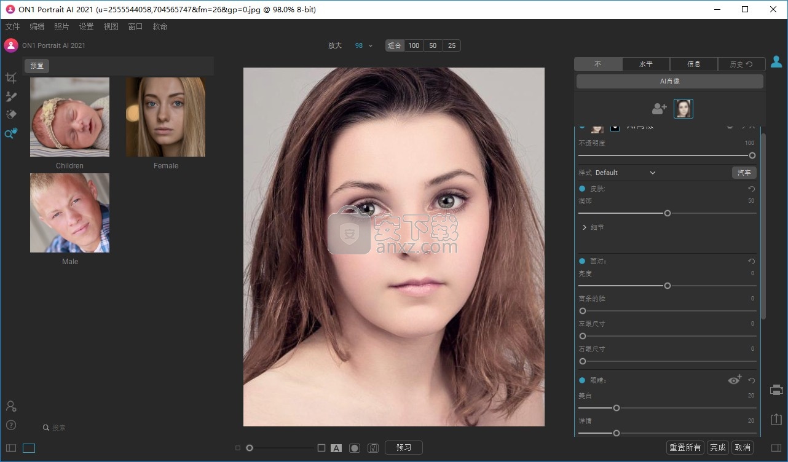Click the 预习 preview button
The width and height of the screenshot is (788, 462).
click(404, 448)
